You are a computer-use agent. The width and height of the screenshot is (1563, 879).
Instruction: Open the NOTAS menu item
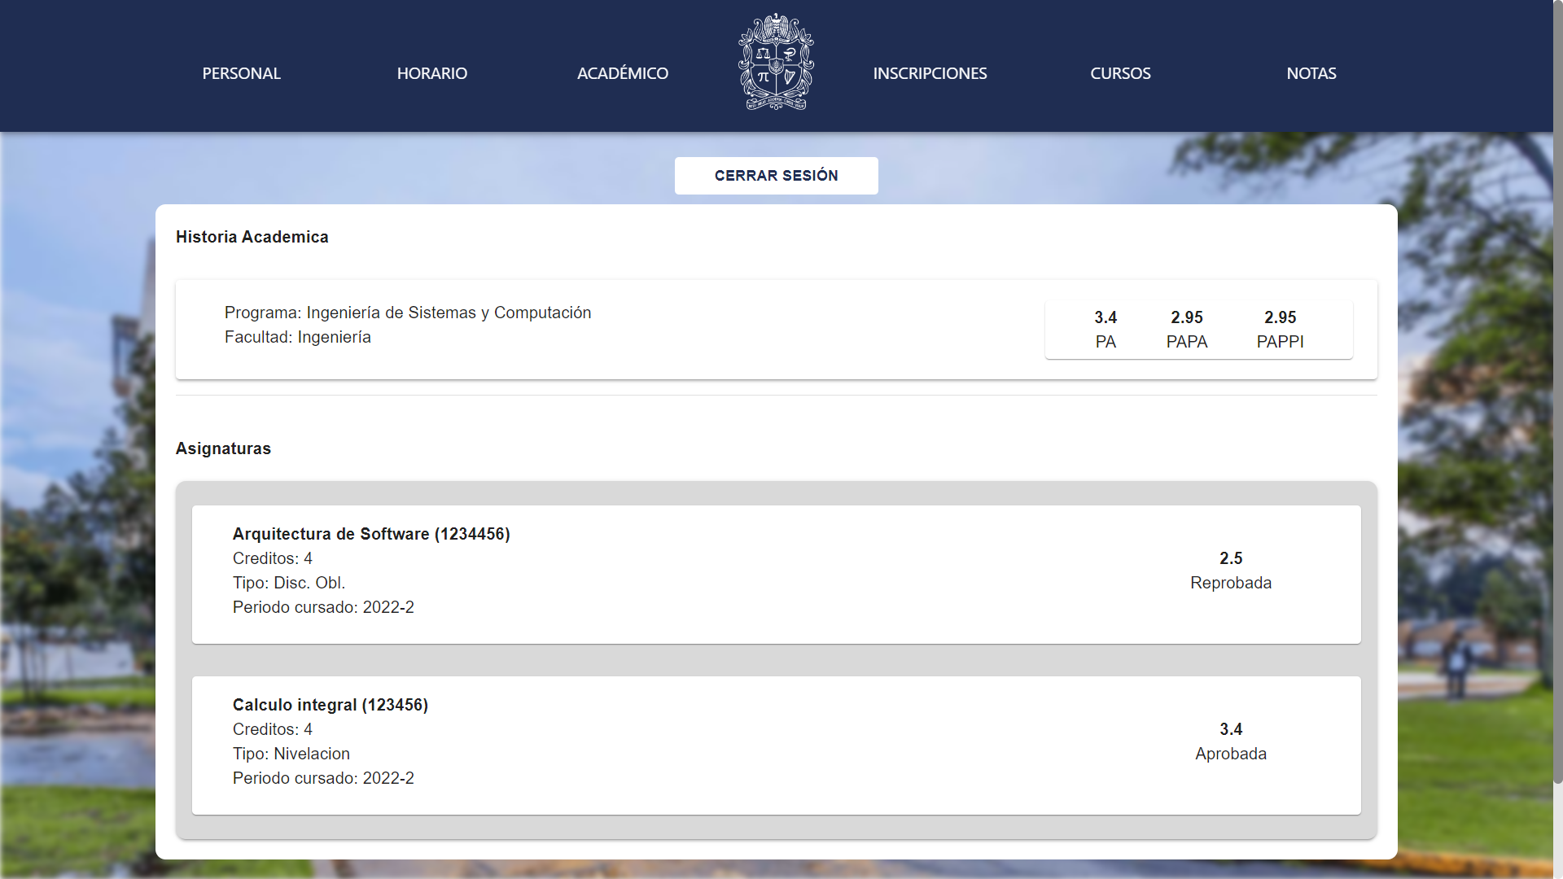click(1311, 73)
